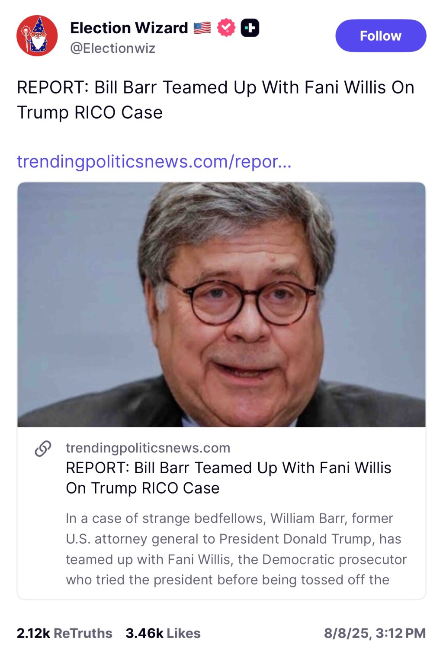Click the American flag emoji in the display name
This screenshot has height=651, width=443.
tap(201, 27)
